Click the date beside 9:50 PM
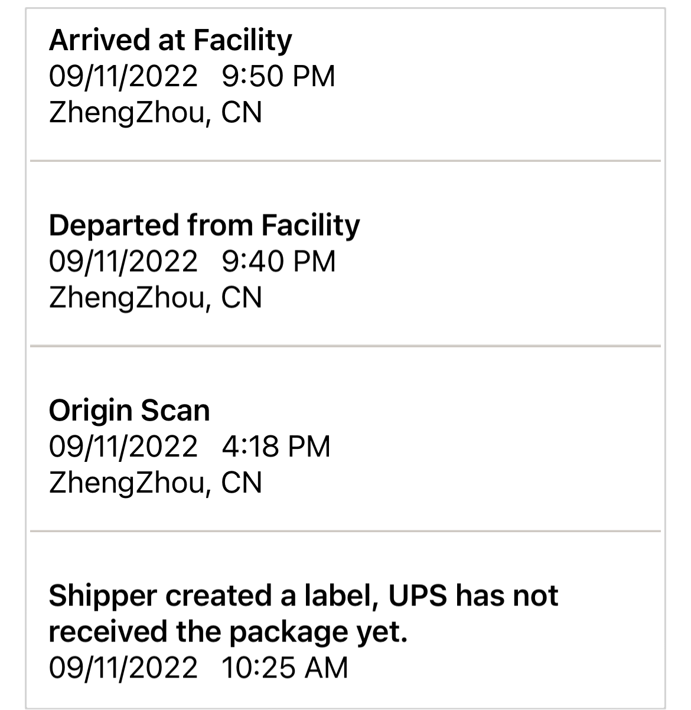Screen dimensions: 691x710 coord(123,76)
